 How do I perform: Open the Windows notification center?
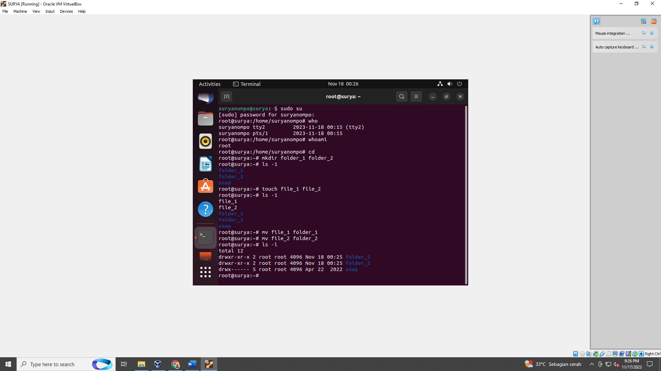point(650,364)
